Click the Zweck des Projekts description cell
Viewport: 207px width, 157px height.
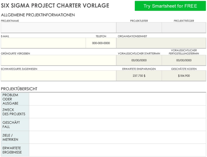pos(118,112)
